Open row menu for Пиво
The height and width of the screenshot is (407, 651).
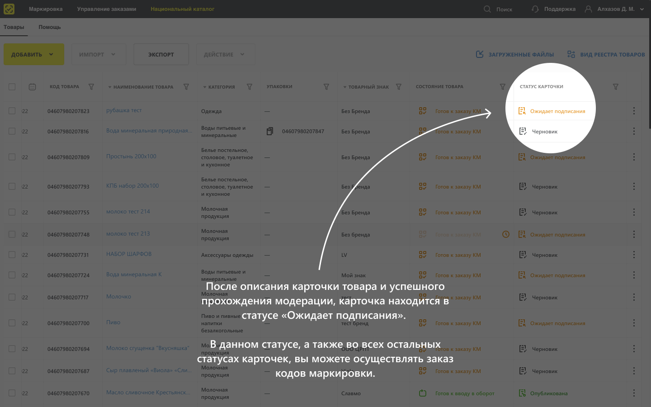coord(634,323)
